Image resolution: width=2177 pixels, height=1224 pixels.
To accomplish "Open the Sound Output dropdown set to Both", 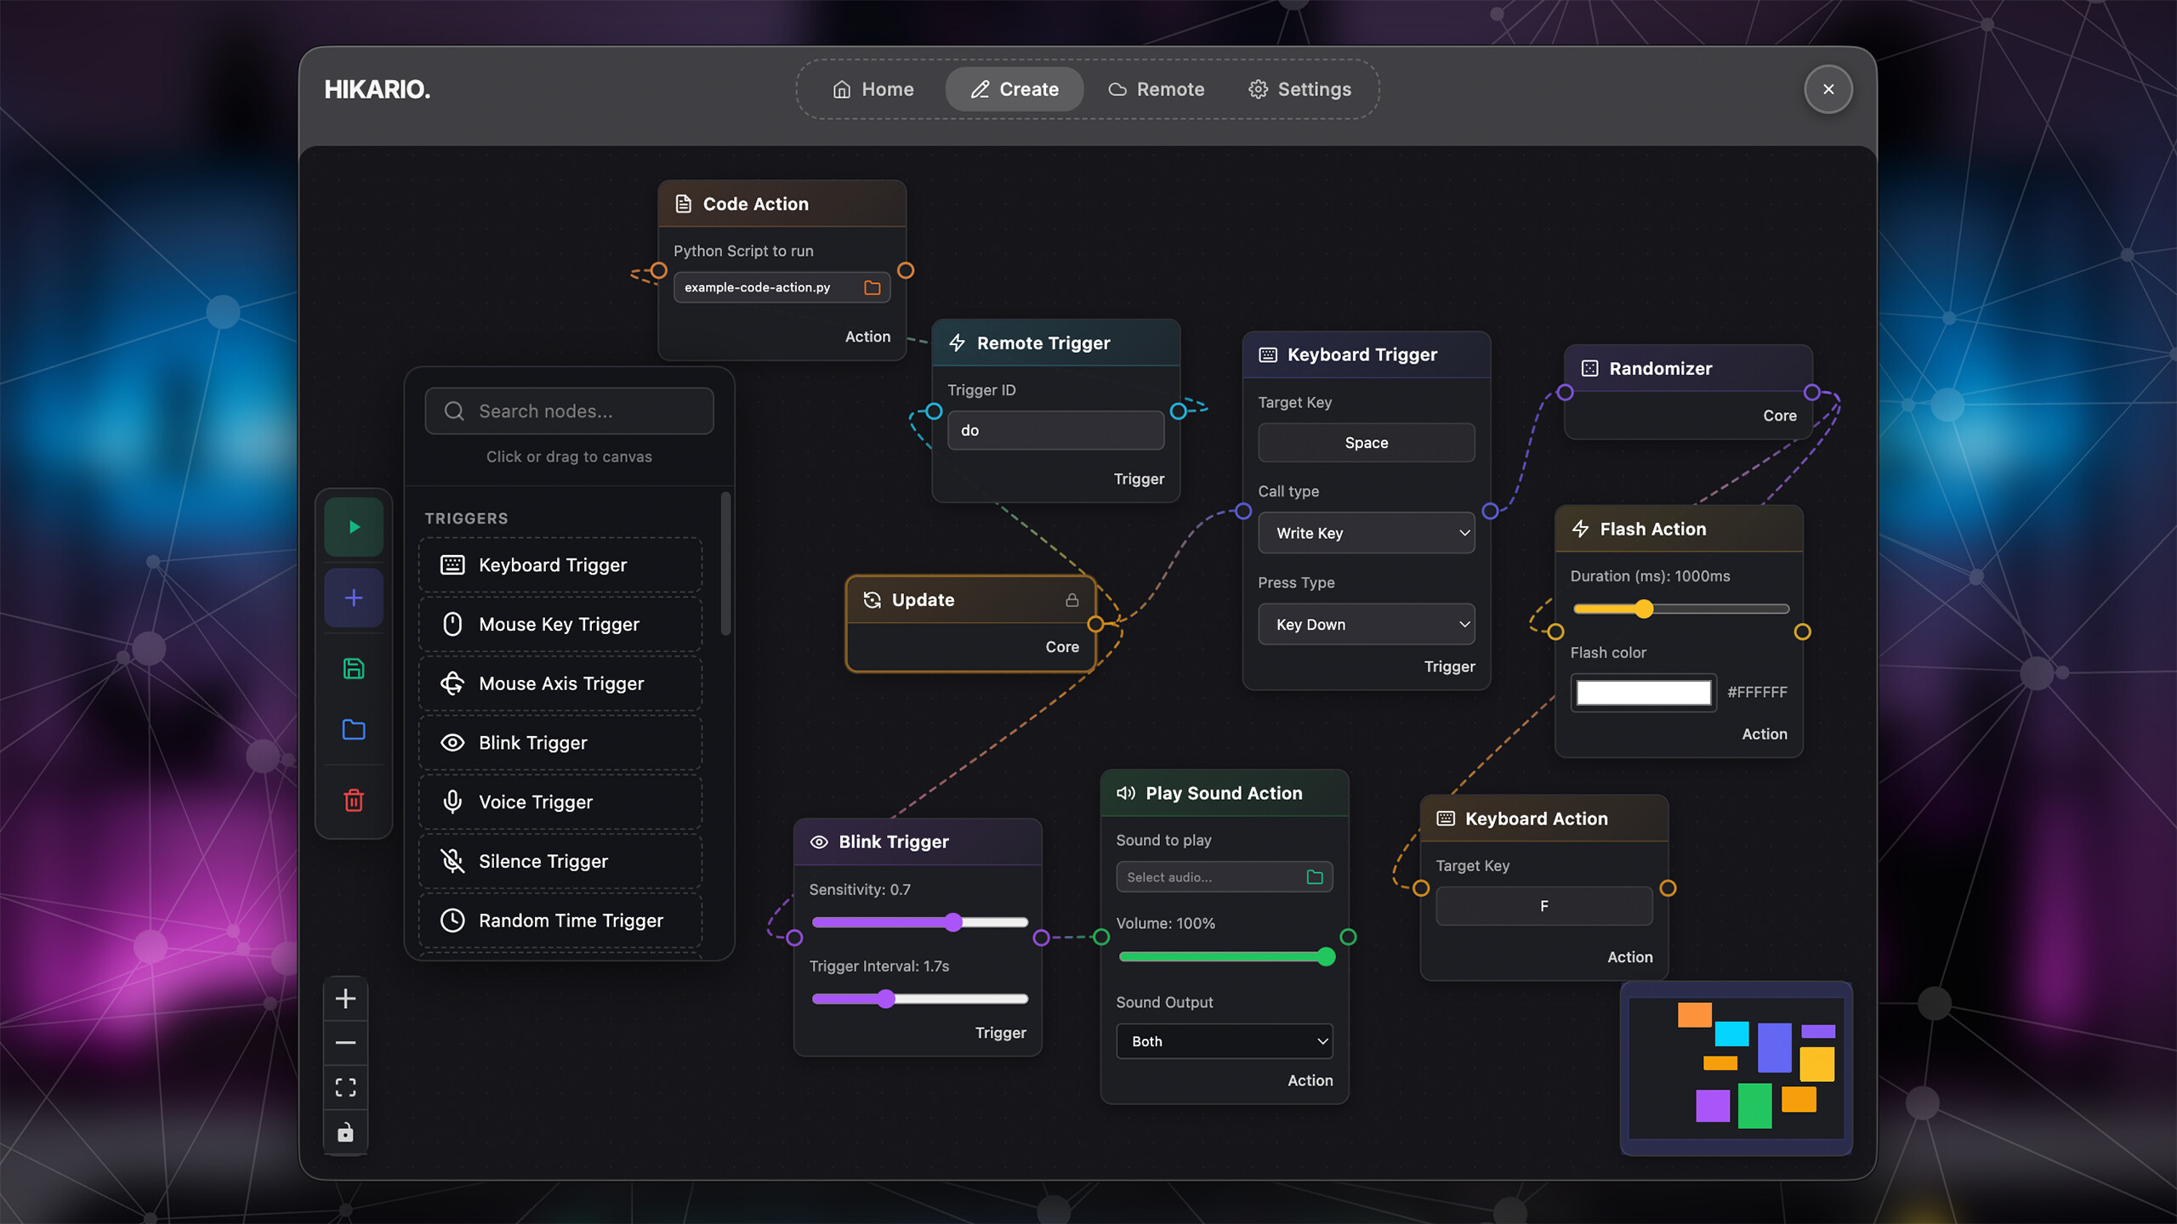I will 1224,1040.
